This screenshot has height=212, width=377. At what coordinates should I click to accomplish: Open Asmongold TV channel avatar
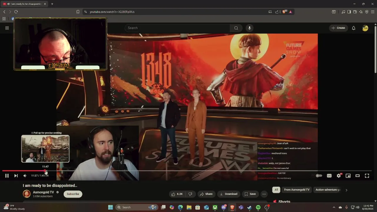(x=27, y=194)
